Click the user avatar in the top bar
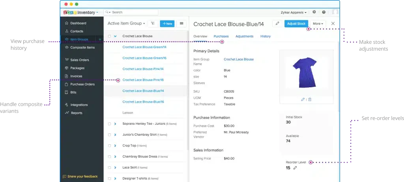This screenshot has width=404, height=182. (335, 12)
